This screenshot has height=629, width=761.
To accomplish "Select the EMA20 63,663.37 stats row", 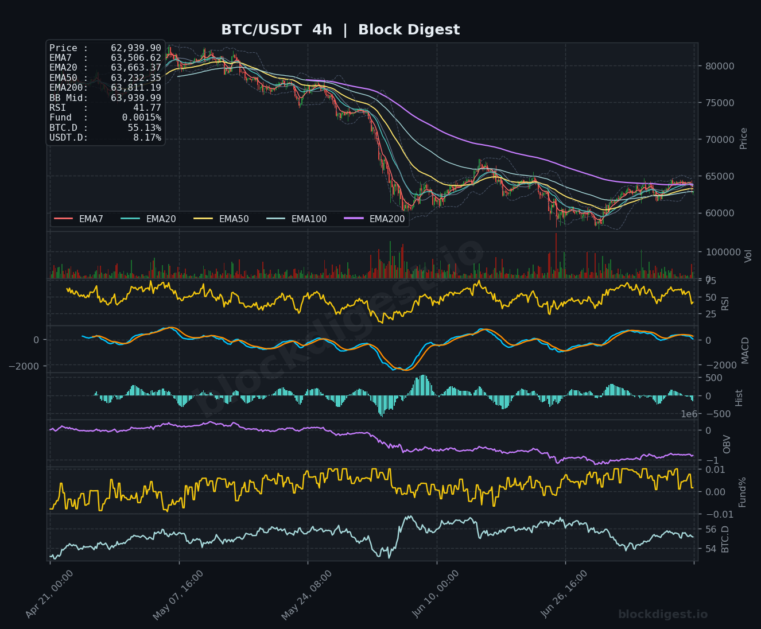I will 105,68.
